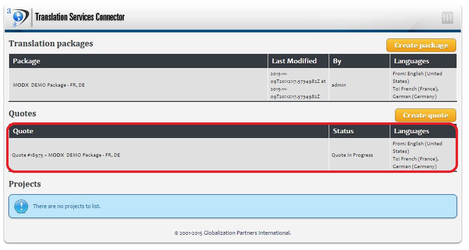This screenshot has width=469, height=250.
Task: Click the Create quote button
Action: coord(425,115)
